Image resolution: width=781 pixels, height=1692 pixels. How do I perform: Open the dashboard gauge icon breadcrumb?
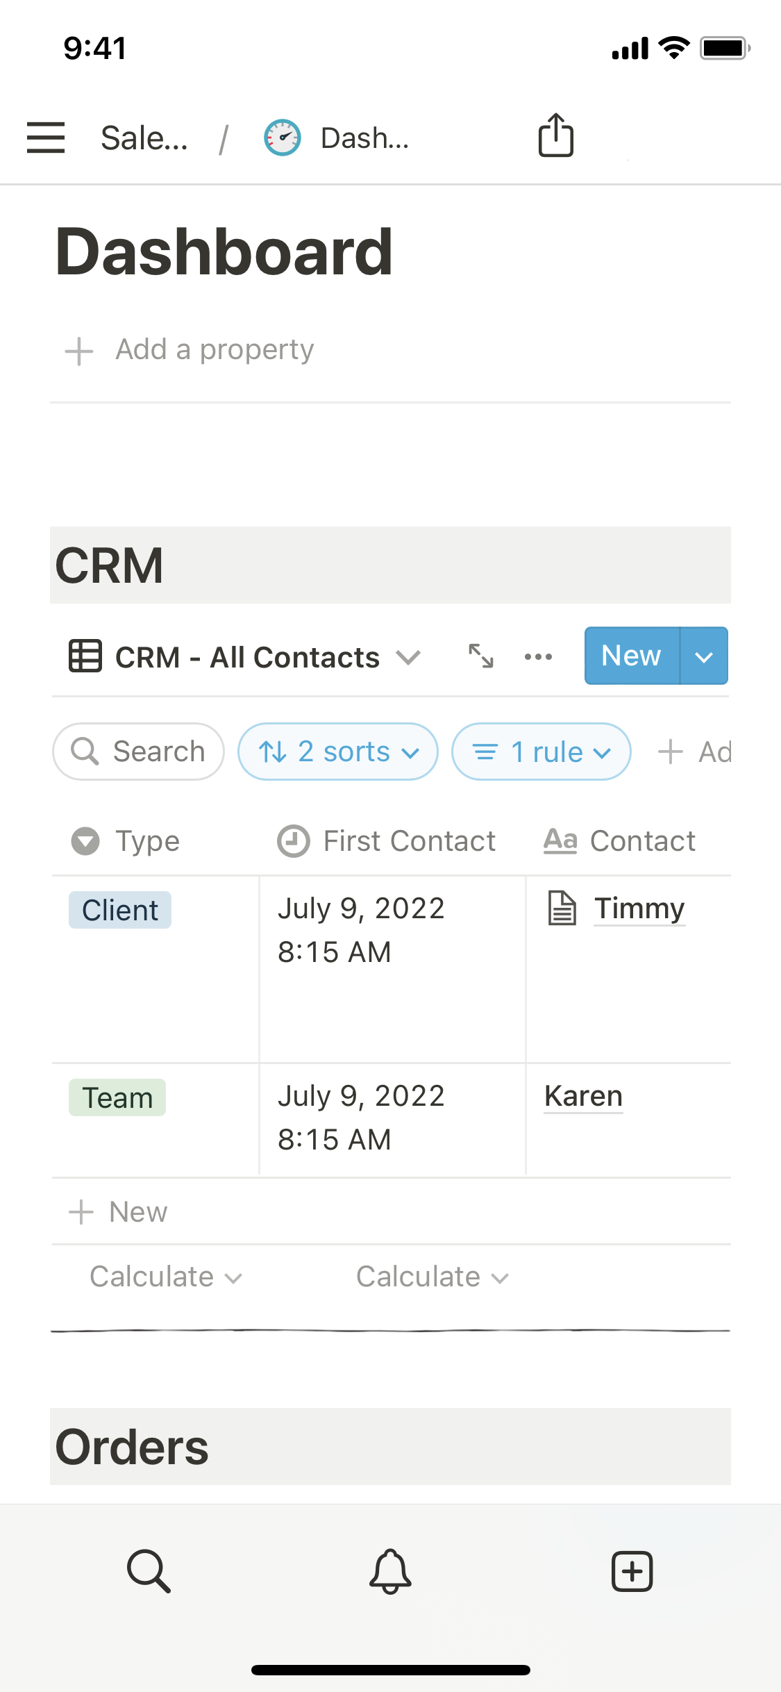point(283,138)
